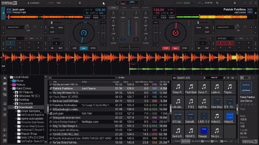This screenshot has width=259, height=145.
Task: Click the red play/pause button on right deck
Action: pyautogui.click(x=175, y=48)
